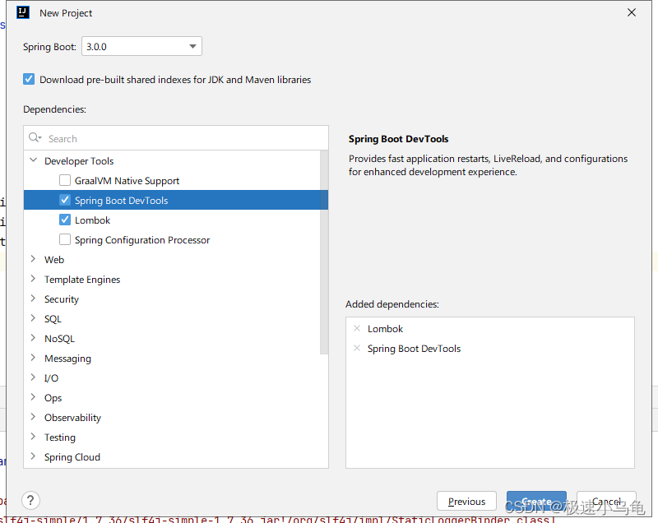Screen dimensions: 658x523
Task: Uncheck Spring Boot DevTools checkbox
Action: click(x=65, y=200)
